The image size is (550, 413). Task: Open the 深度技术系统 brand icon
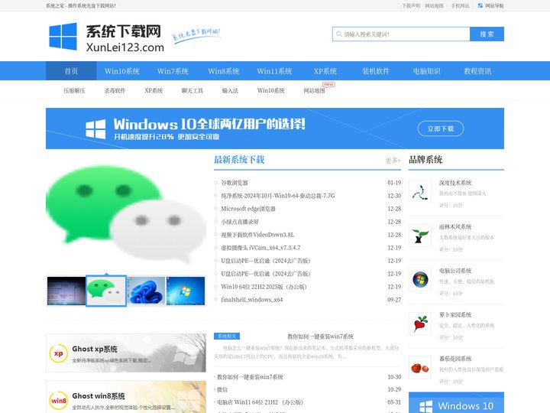[x=420, y=191]
